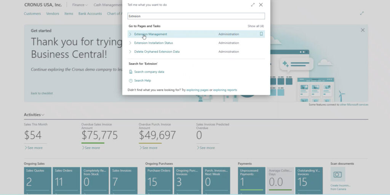This screenshot has height=195, width=390.
Task: Open other Microsoft services link
Action: 354,105
